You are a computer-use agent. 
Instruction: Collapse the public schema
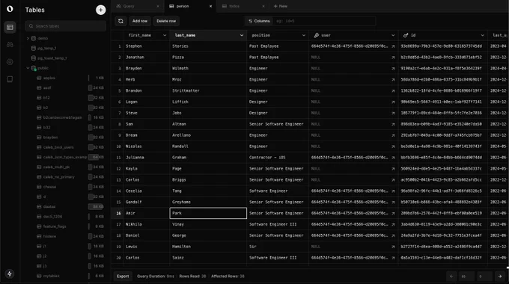pyautogui.click(x=28, y=68)
